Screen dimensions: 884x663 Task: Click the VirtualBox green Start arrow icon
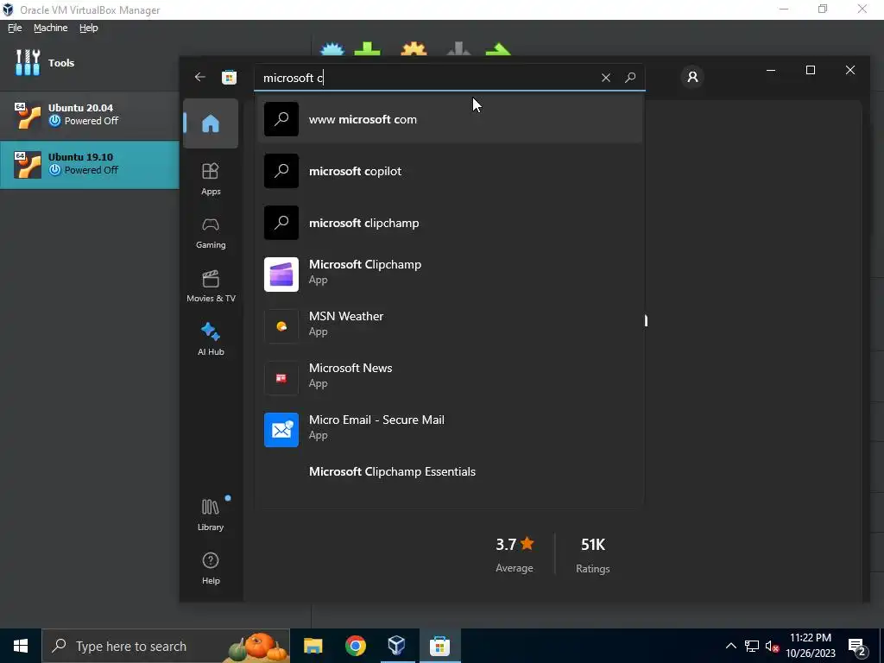[x=498, y=48]
